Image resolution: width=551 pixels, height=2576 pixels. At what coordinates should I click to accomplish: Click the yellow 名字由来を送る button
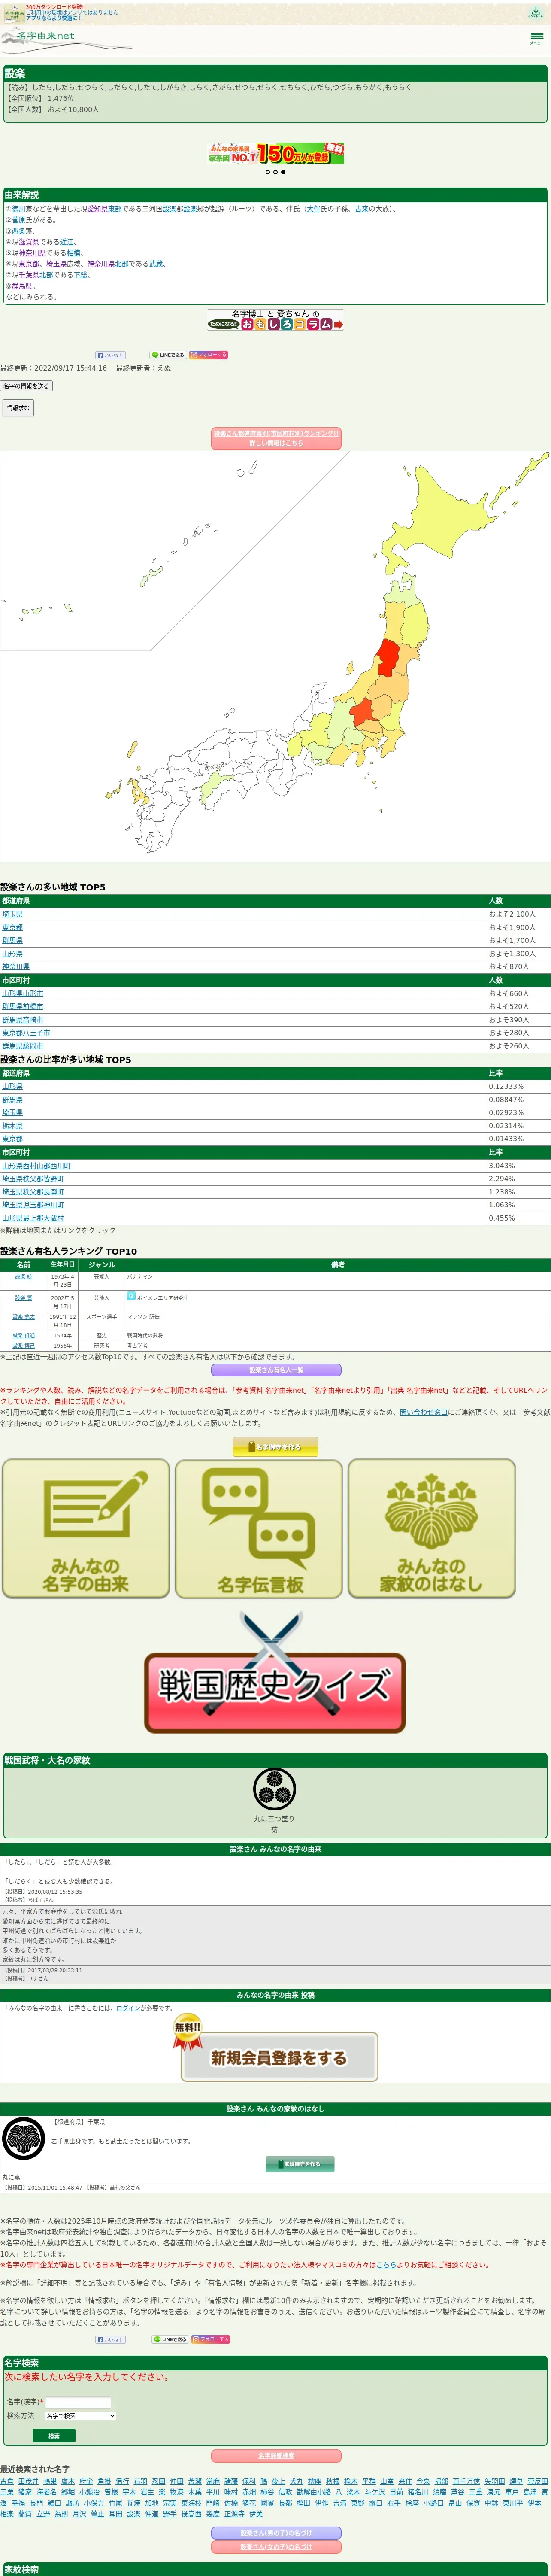[x=275, y=1447]
